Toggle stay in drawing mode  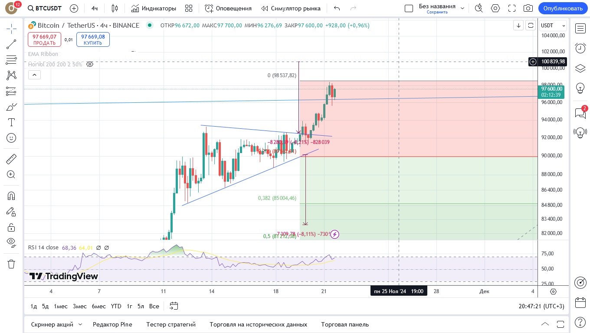click(11, 212)
